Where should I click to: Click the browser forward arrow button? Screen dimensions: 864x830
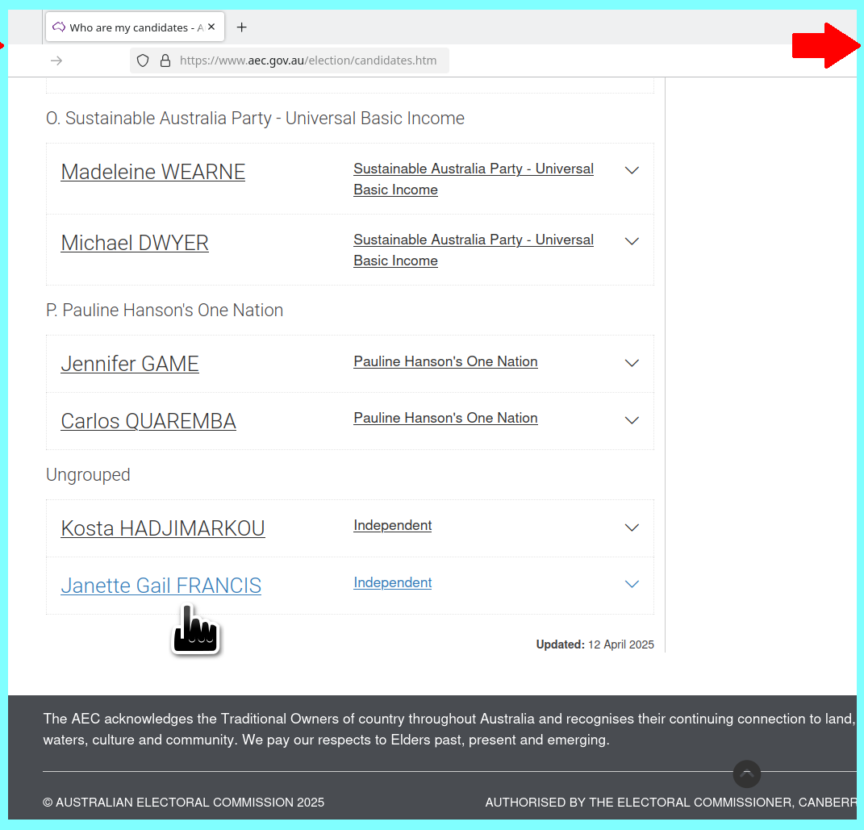[x=56, y=60]
